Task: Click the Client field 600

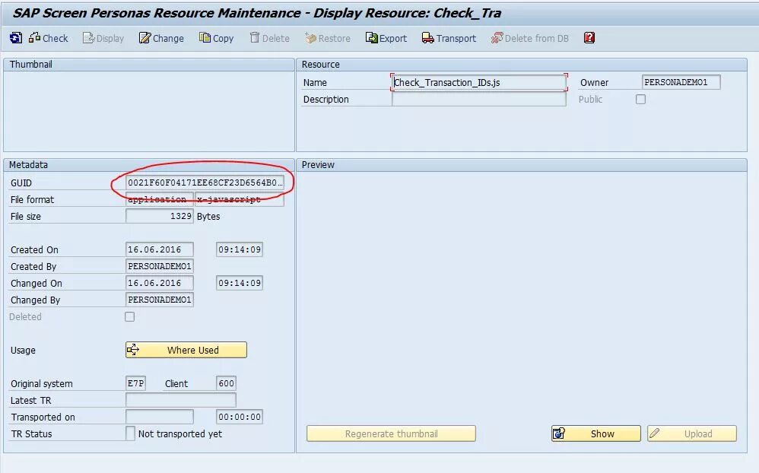Action: [x=226, y=383]
